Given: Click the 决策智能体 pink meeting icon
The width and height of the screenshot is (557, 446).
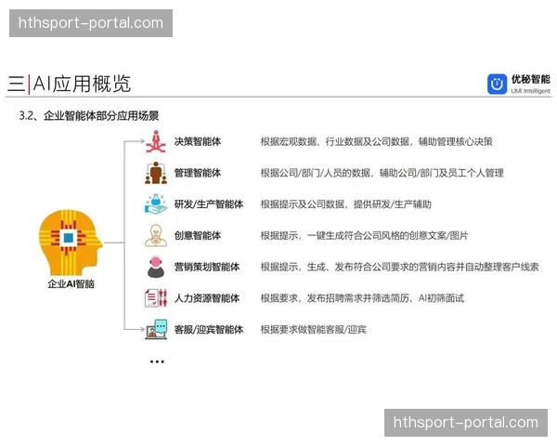Looking at the screenshot, I should [x=156, y=141].
